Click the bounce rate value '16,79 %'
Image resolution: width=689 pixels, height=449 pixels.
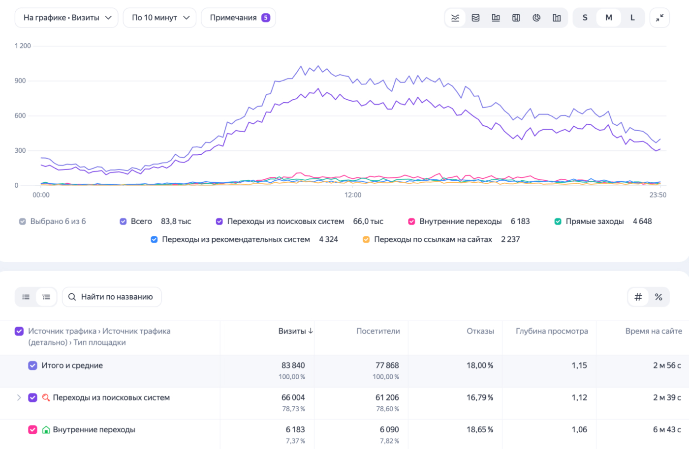click(480, 397)
